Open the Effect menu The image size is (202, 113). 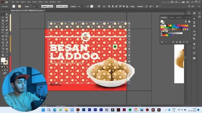40,2
